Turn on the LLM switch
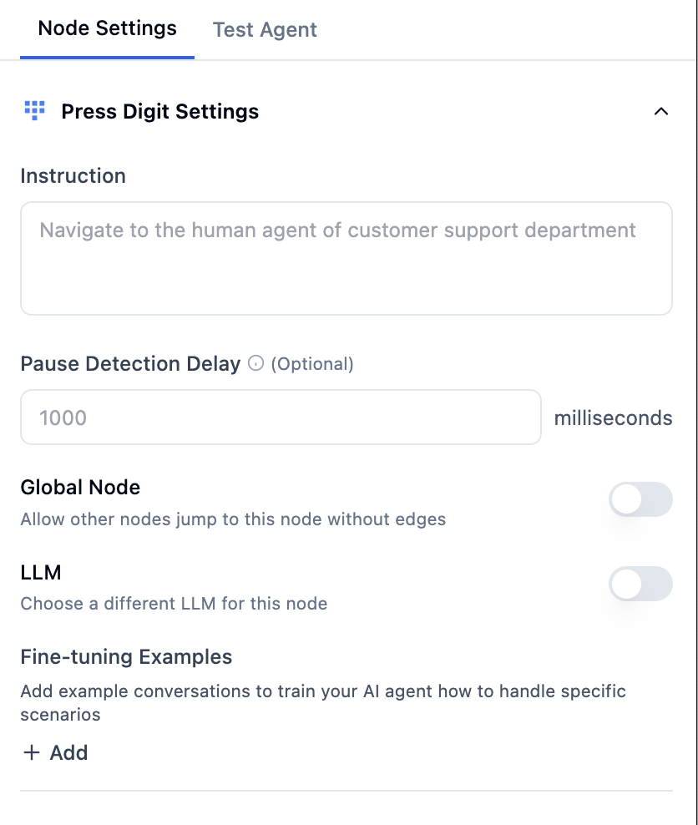 click(x=640, y=584)
